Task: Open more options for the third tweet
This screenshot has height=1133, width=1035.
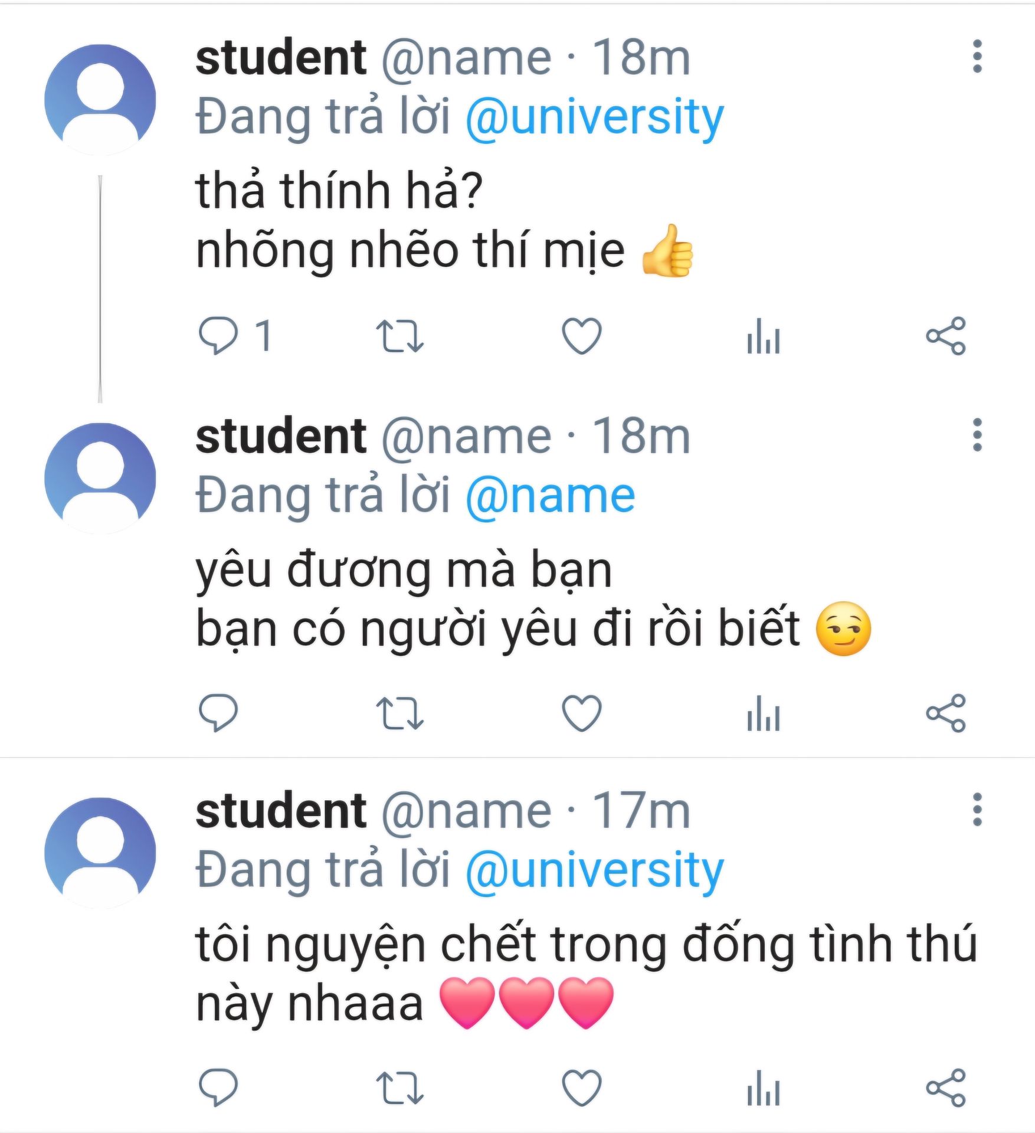Action: click(977, 810)
